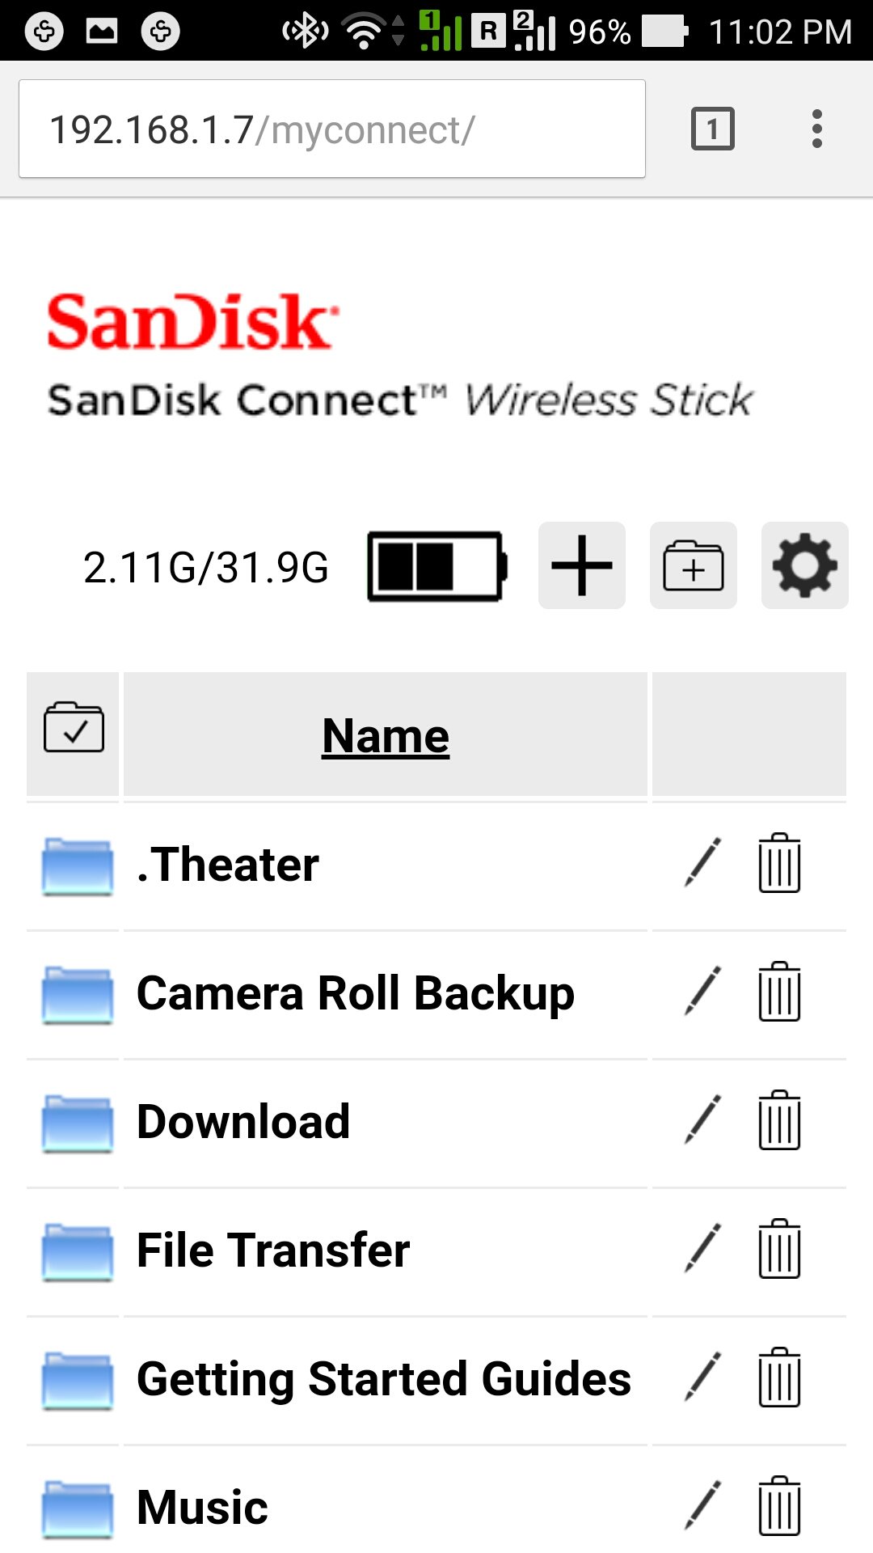Viewport: 873px width, 1553px height.
Task: Tap the Wireless Stick battery indicator
Action: coord(437,566)
